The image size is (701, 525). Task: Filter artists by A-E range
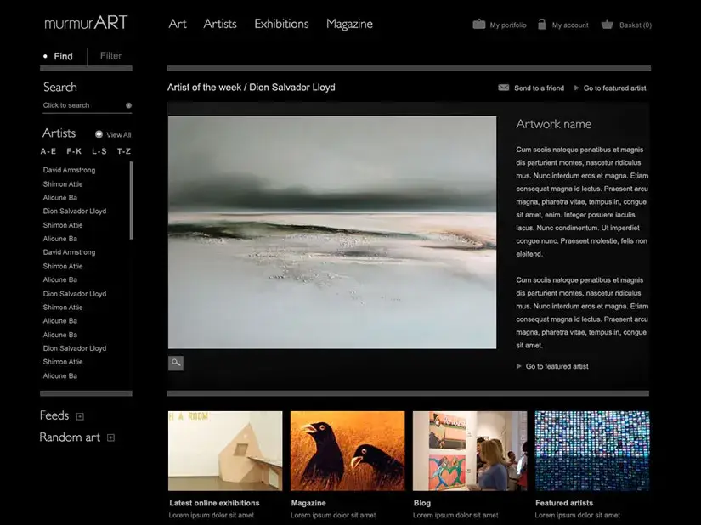coord(48,151)
